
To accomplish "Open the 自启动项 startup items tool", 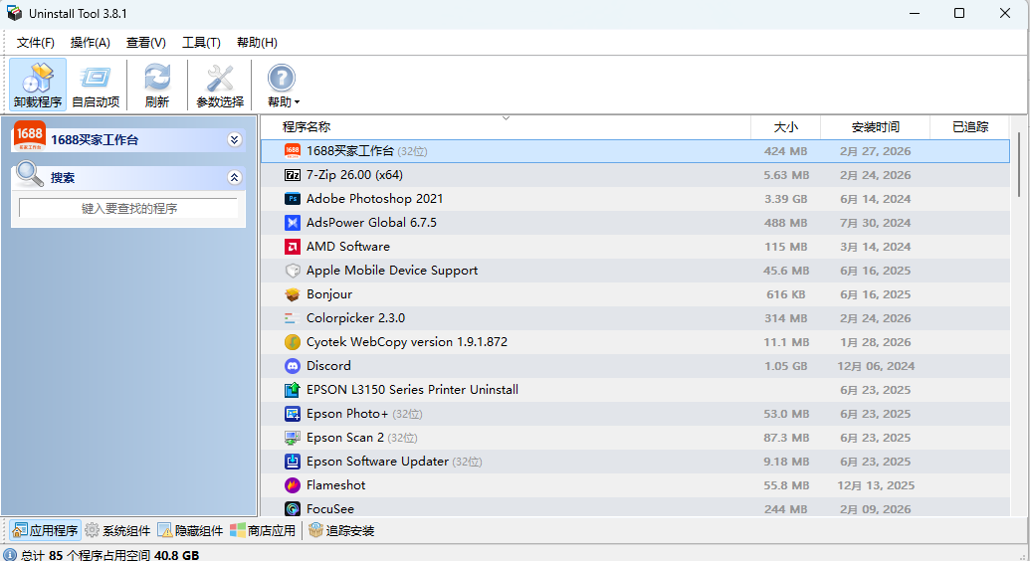I will tap(96, 85).
